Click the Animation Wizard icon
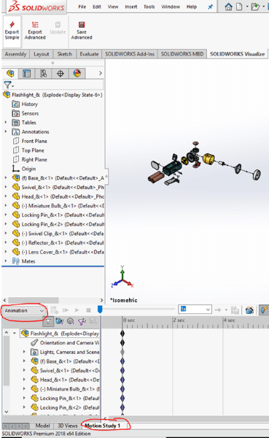This screenshot has height=438, width=269. pos(264,310)
